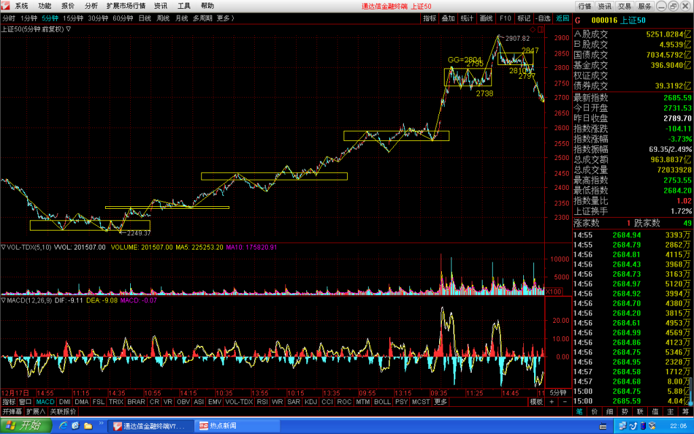Open Internet Explorer from the quick launch
Screen dimensions: 694x434
pos(63,426)
